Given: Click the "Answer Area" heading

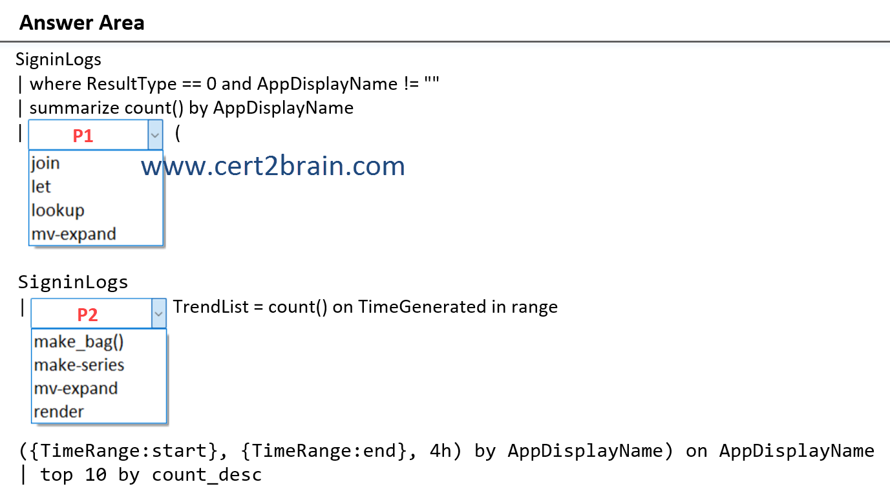Looking at the screenshot, I should (x=81, y=22).
